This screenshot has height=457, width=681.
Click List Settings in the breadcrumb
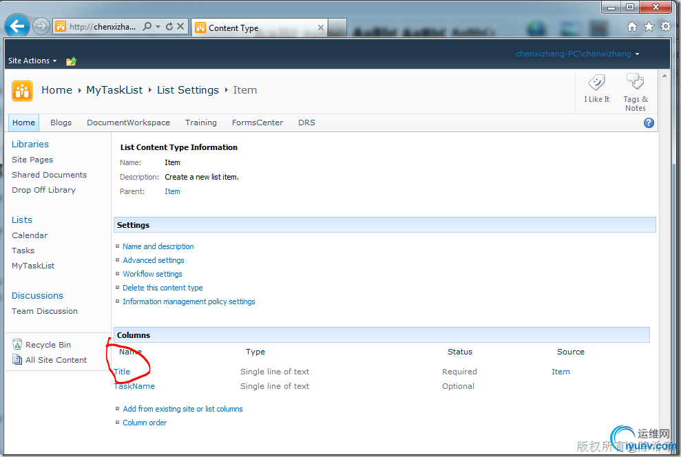[187, 90]
